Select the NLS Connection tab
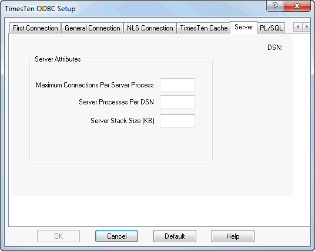315x251 pixels. (x=150, y=28)
